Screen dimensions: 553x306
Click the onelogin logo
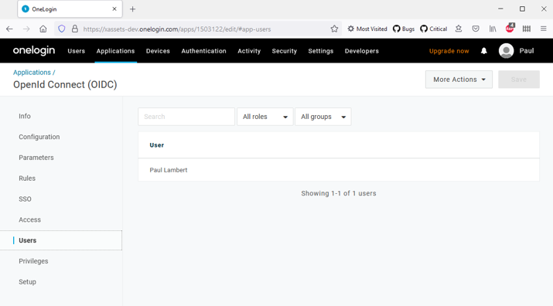coord(34,51)
